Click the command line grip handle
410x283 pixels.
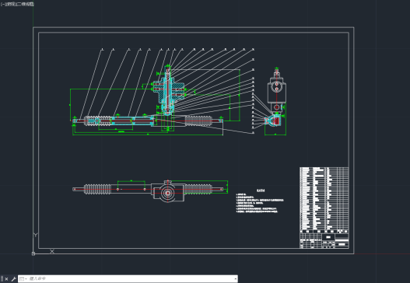[2, 279]
